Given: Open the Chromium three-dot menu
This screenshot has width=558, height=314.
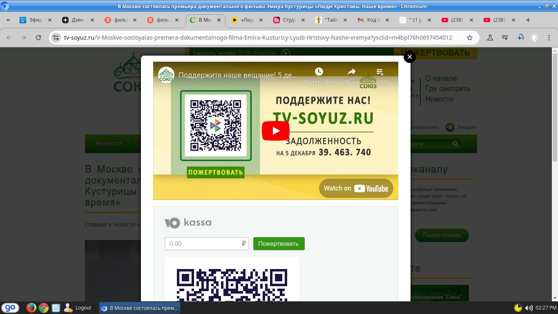Looking at the screenshot, I should 549,38.
